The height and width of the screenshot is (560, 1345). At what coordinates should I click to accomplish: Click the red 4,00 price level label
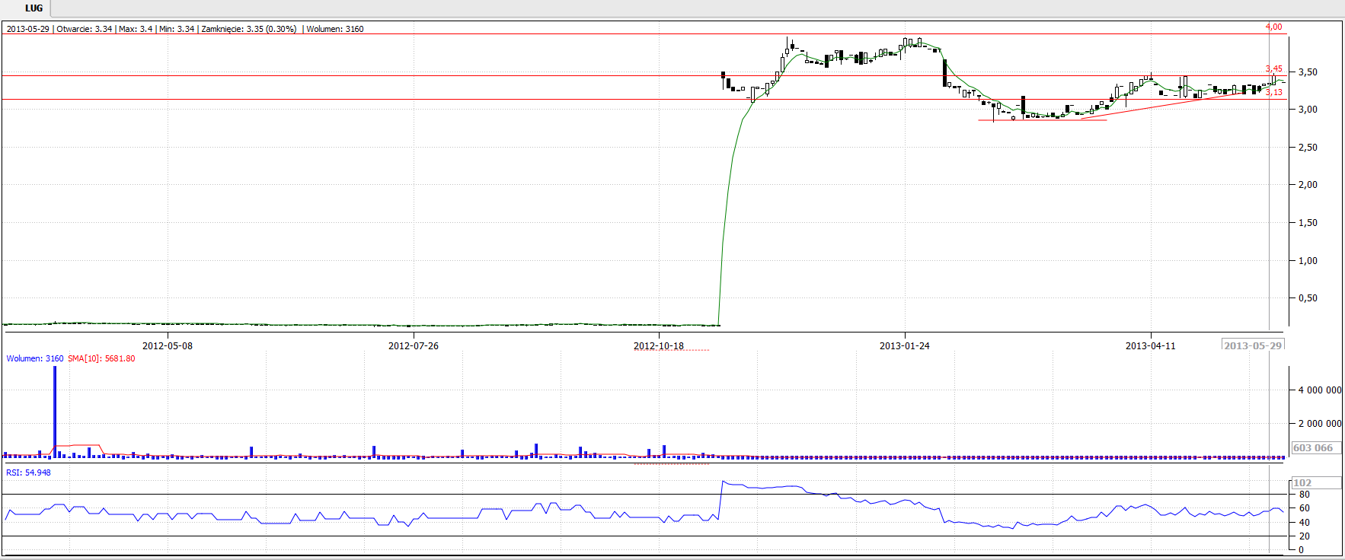(x=1273, y=27)
